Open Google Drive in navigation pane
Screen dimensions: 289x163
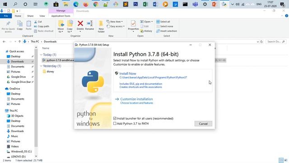(x=18, y=77)
